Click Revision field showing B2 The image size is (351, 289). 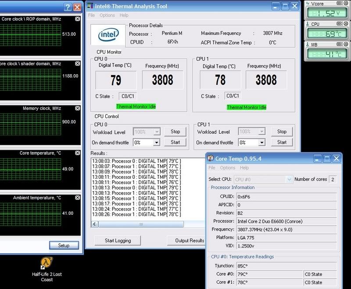pyautogui.click(x=287, y=213)
